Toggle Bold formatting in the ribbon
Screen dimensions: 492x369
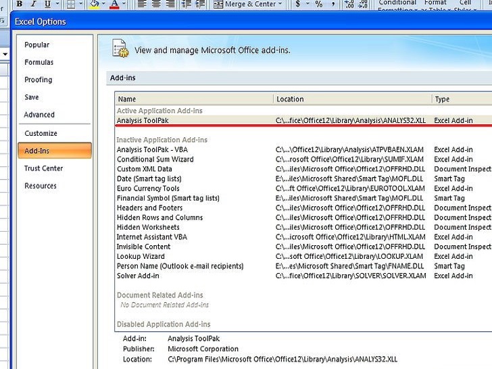(x=20, y=4)
